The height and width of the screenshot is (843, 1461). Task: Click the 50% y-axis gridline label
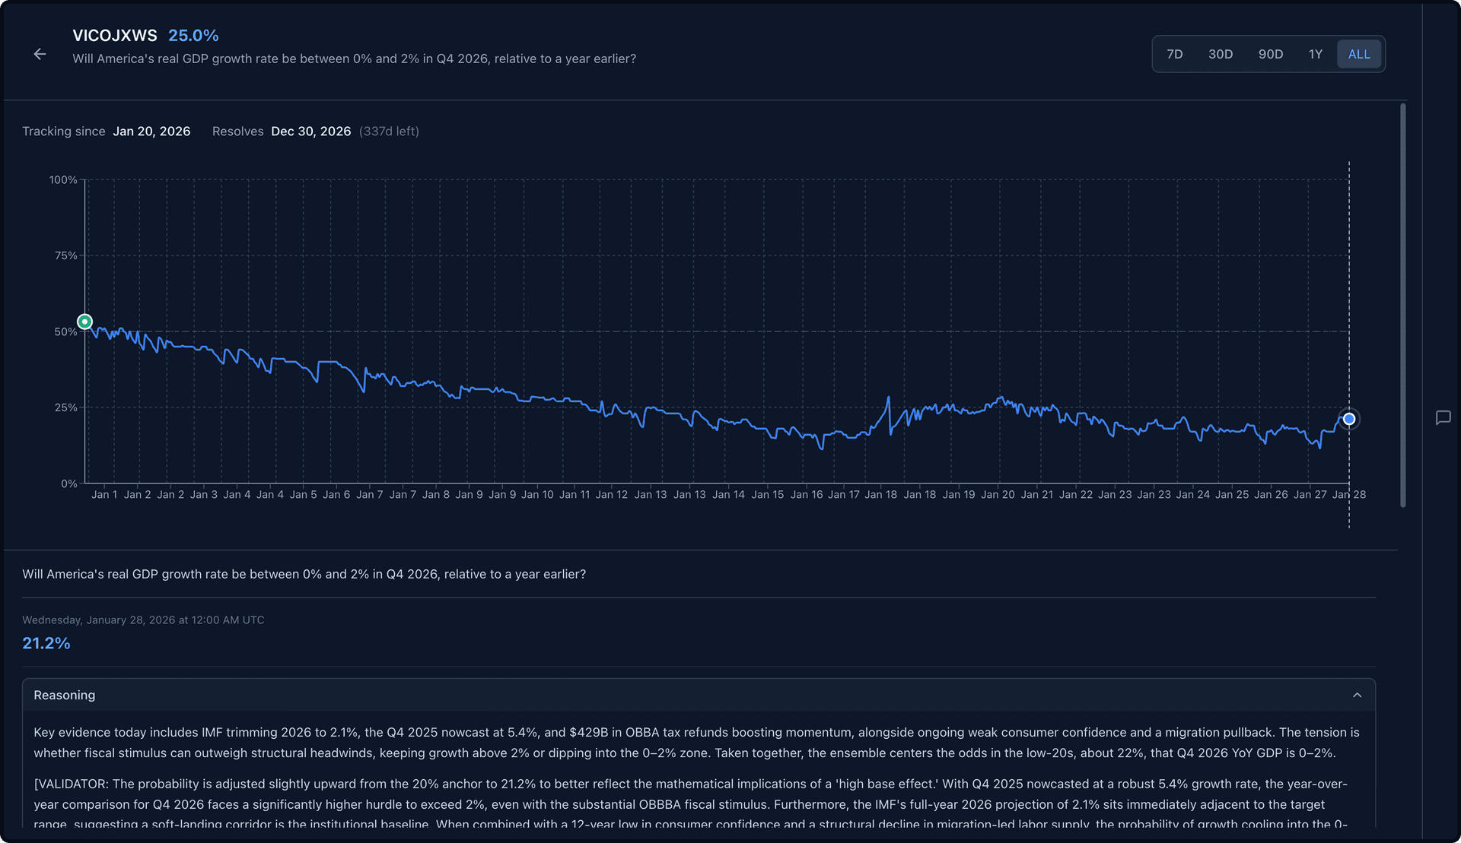pos(65,331)
